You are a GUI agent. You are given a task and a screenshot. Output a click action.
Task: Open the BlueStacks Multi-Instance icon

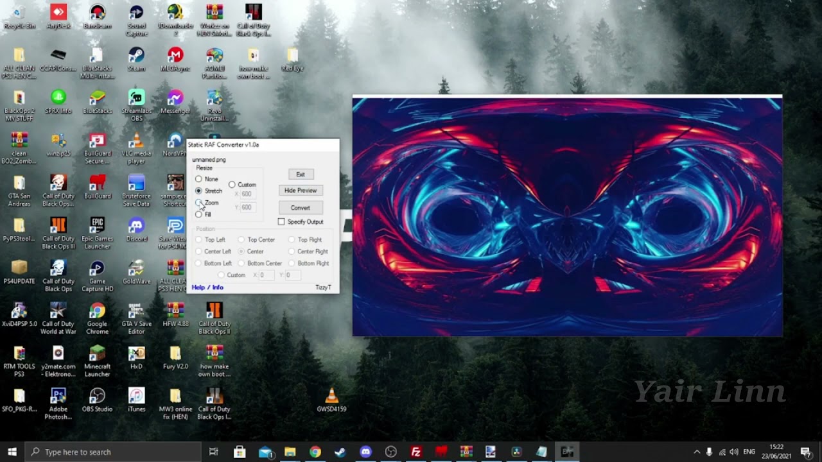pos(97,63)
